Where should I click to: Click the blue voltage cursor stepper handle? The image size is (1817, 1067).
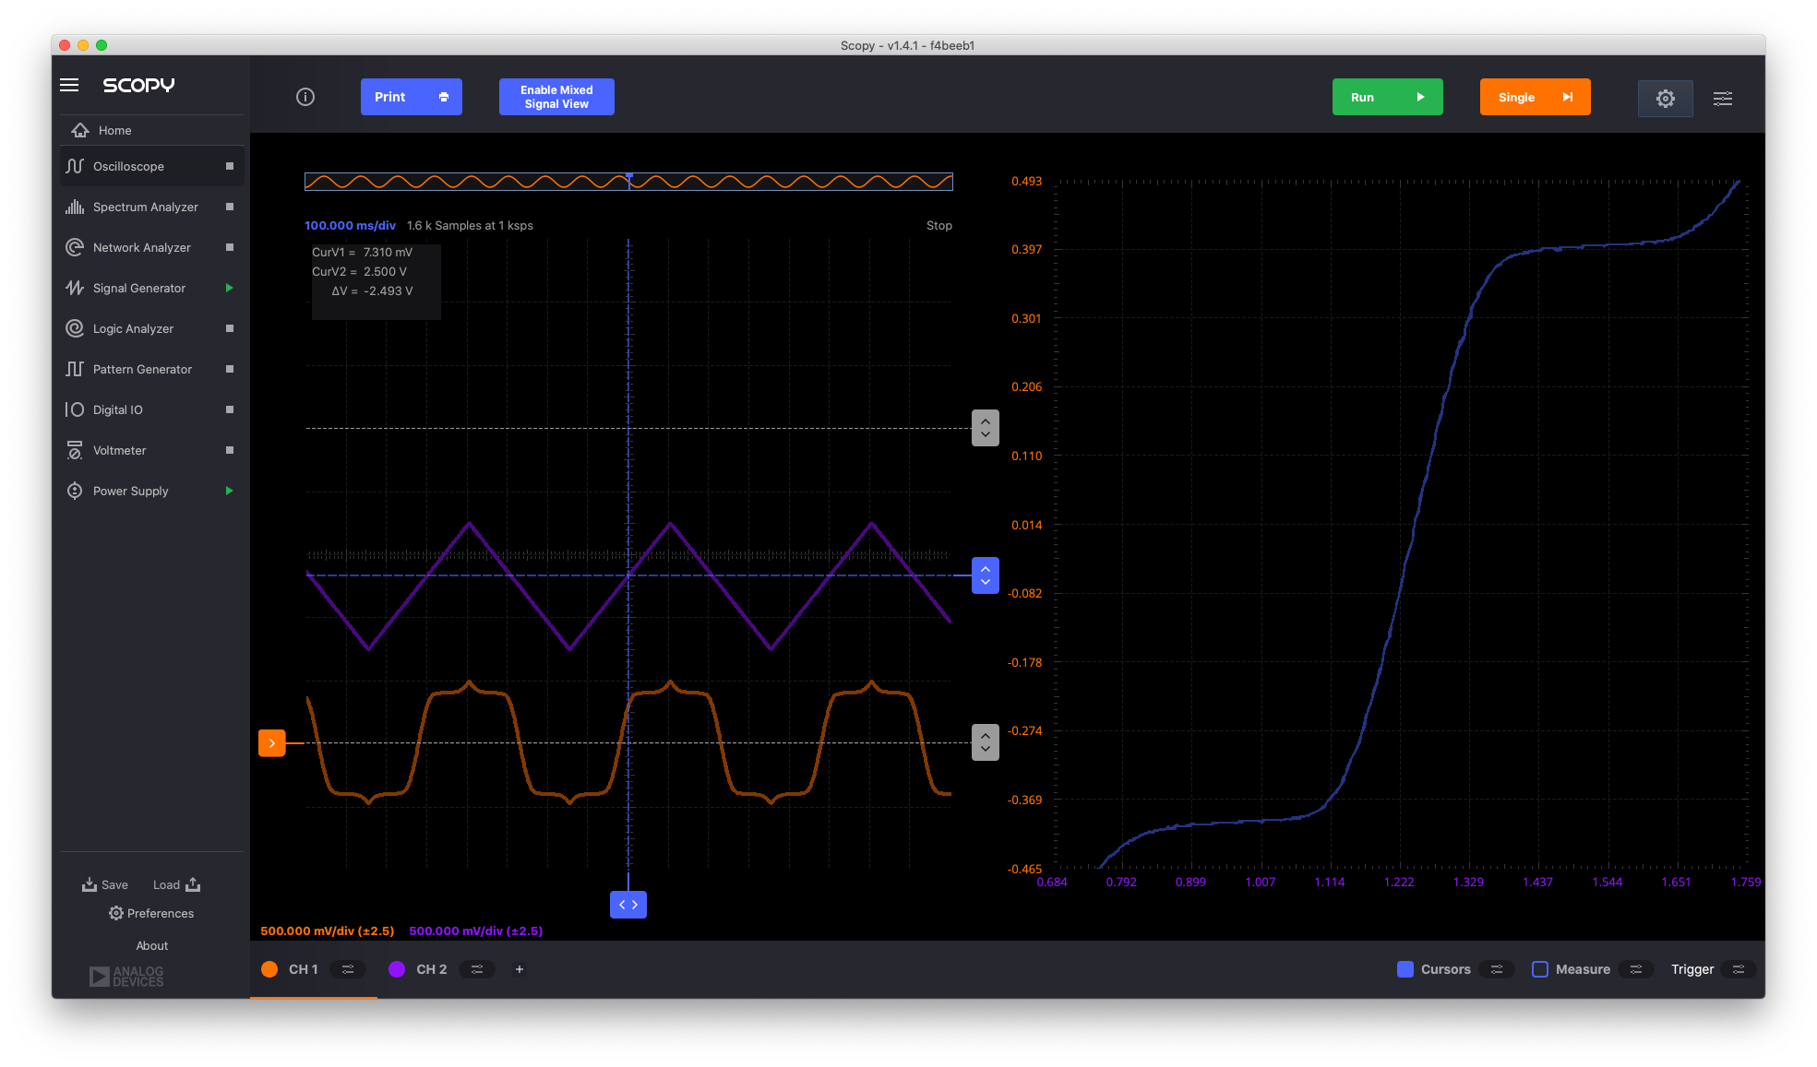coord(986,575)
